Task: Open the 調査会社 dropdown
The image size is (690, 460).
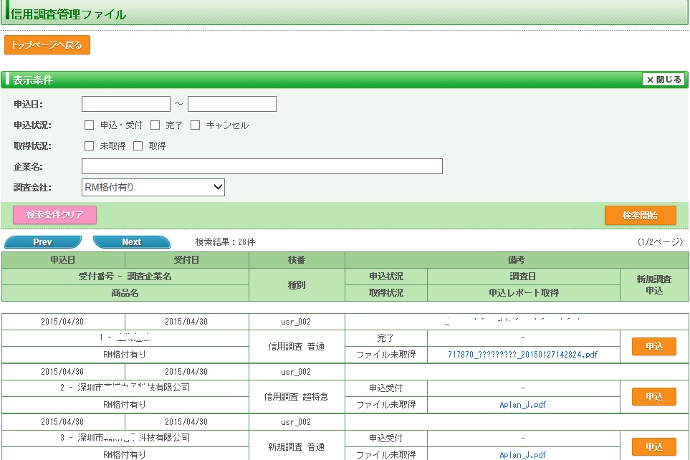Action: [153, 188]
